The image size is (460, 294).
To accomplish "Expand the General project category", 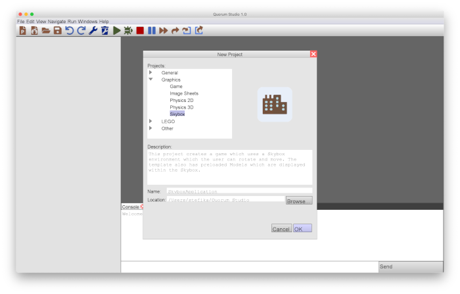I will pos(150,72).
